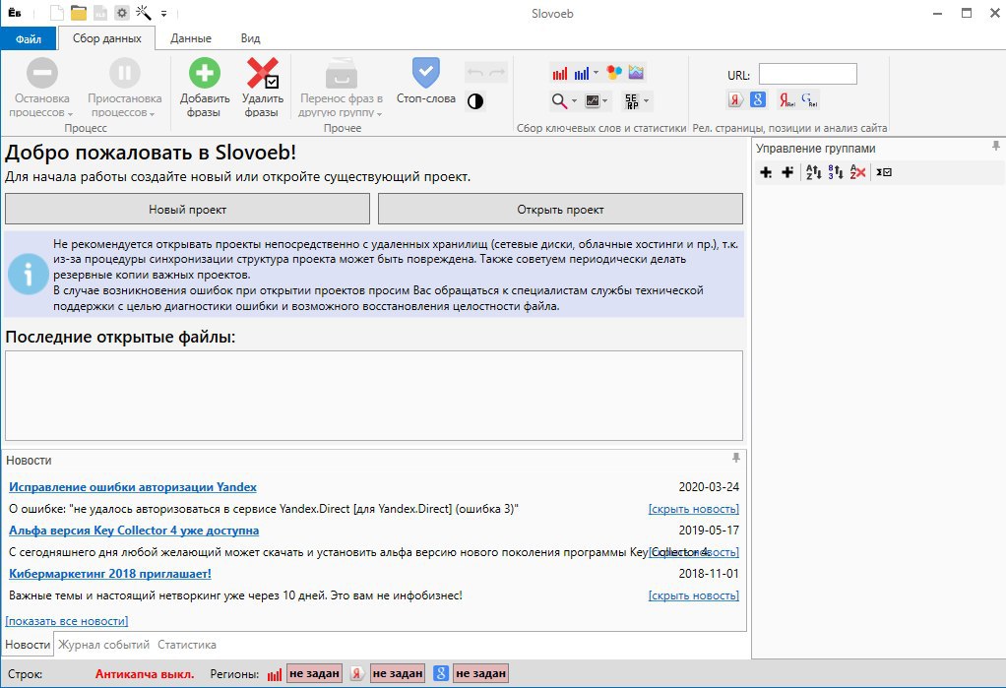
Task: Click the Новый проект button
Action: pyautogui.click(x=187, y=210)
